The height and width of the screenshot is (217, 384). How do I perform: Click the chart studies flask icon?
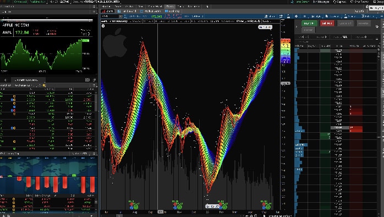tap(288, 16)
